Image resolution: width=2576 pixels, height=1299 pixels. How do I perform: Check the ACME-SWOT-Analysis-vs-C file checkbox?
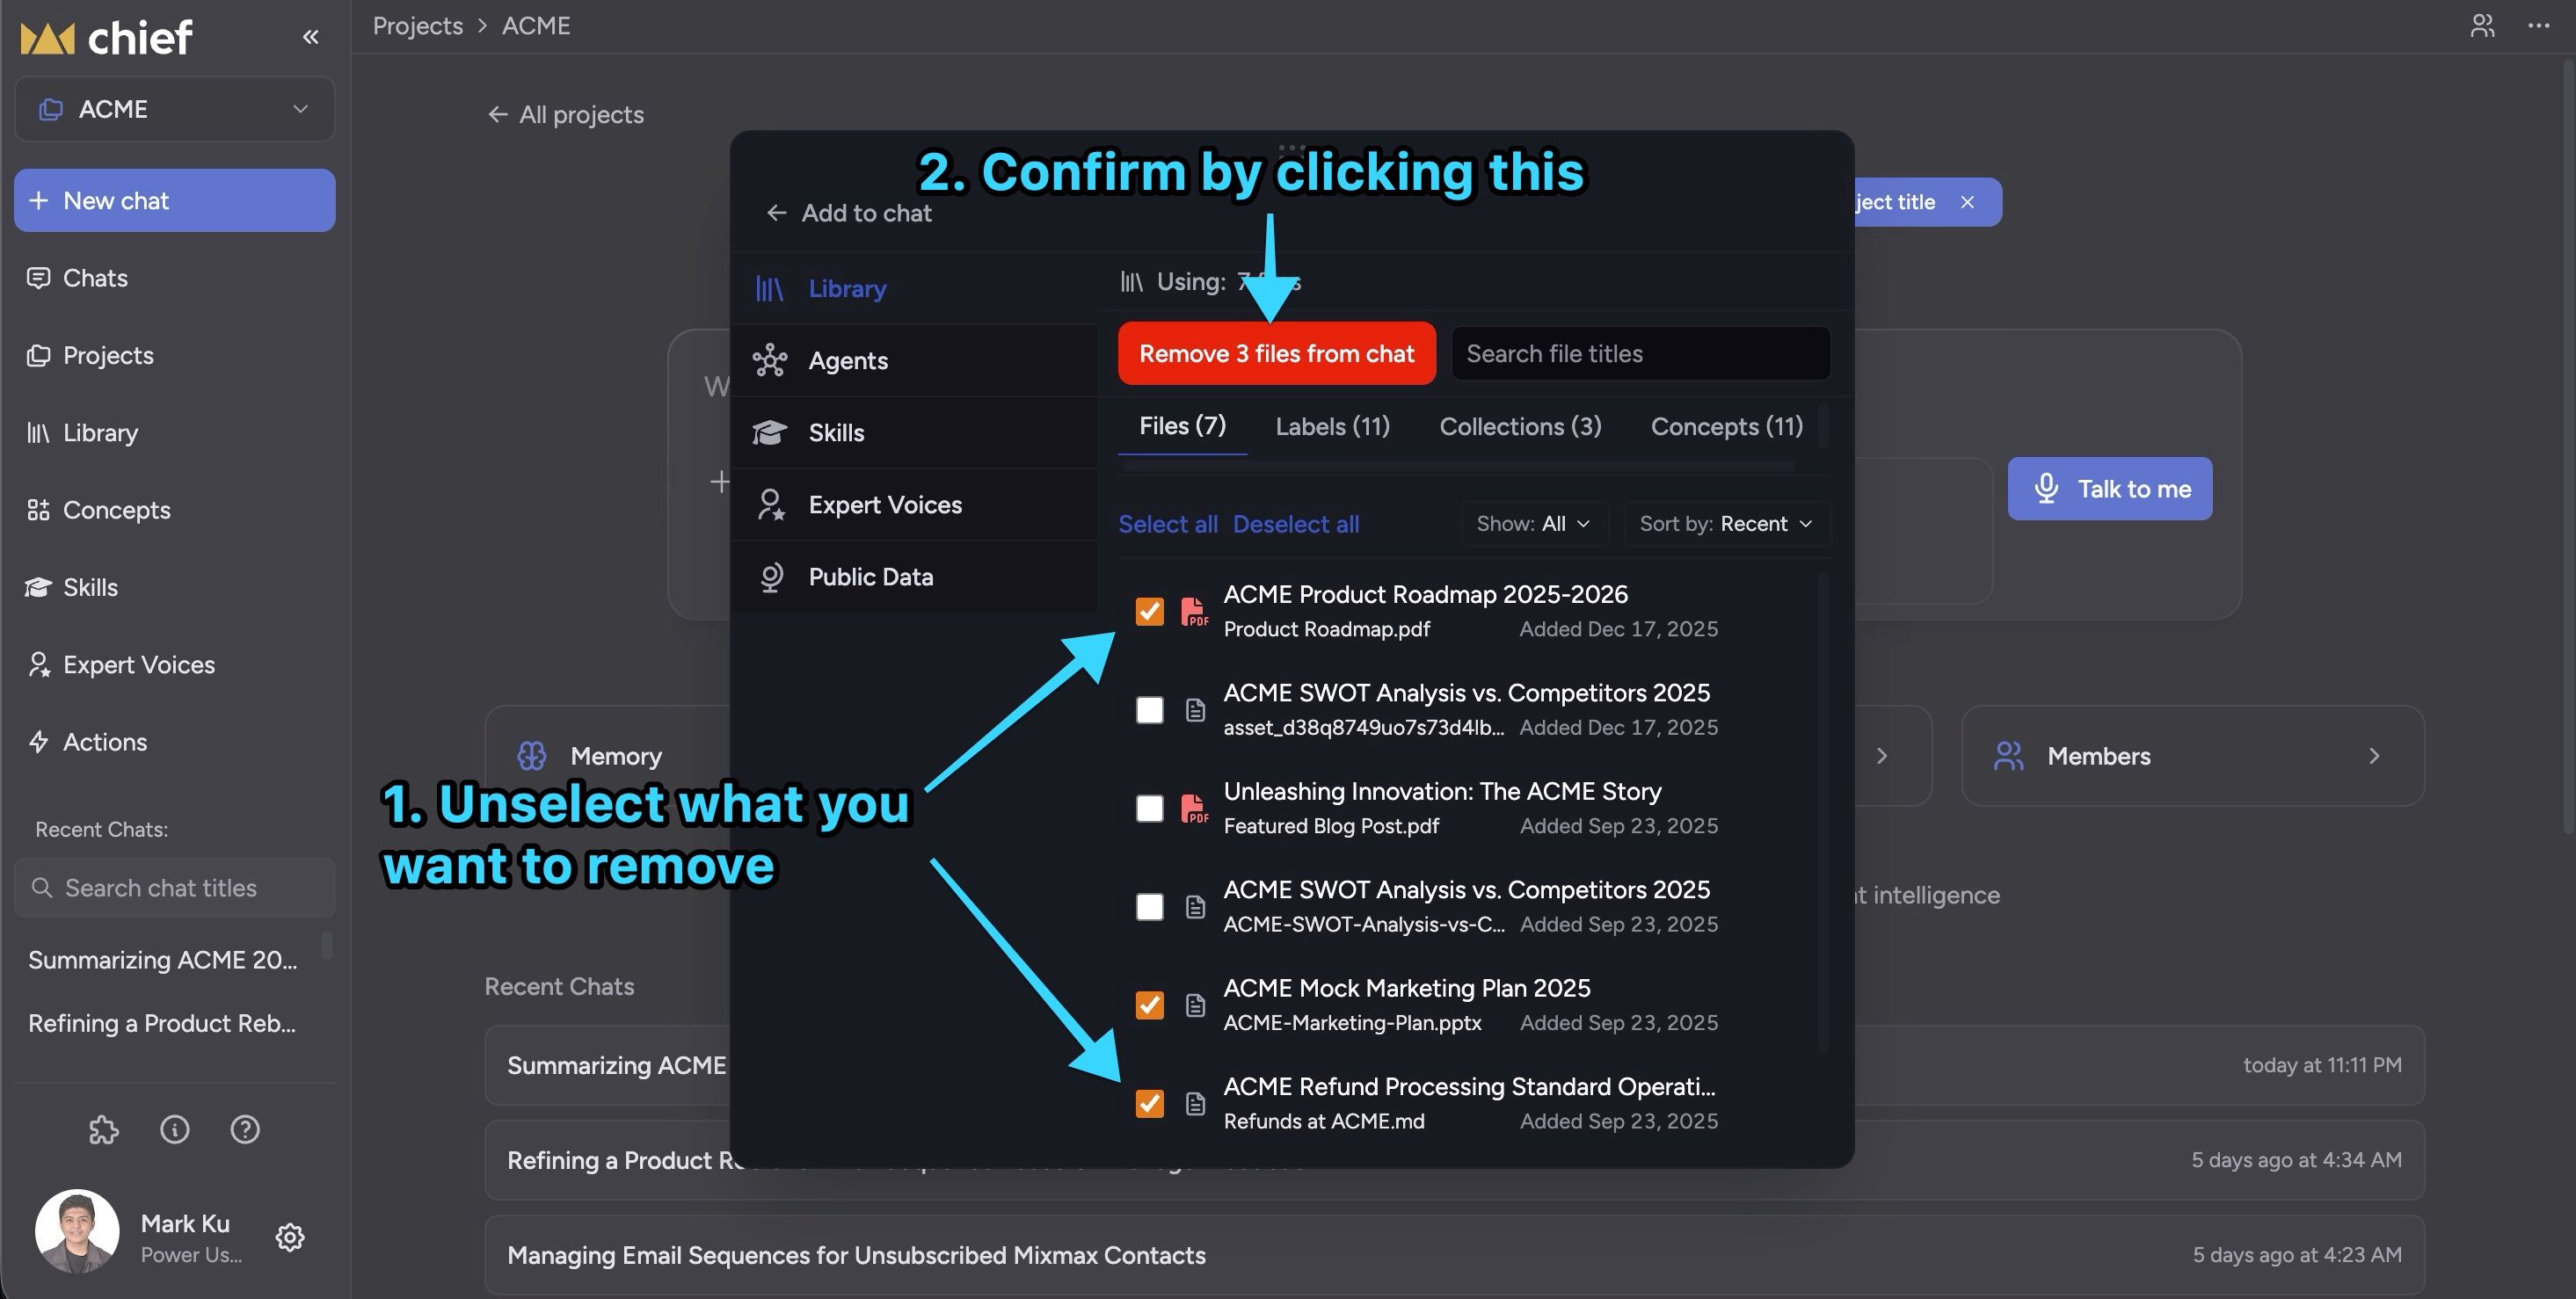[1150, 907]
